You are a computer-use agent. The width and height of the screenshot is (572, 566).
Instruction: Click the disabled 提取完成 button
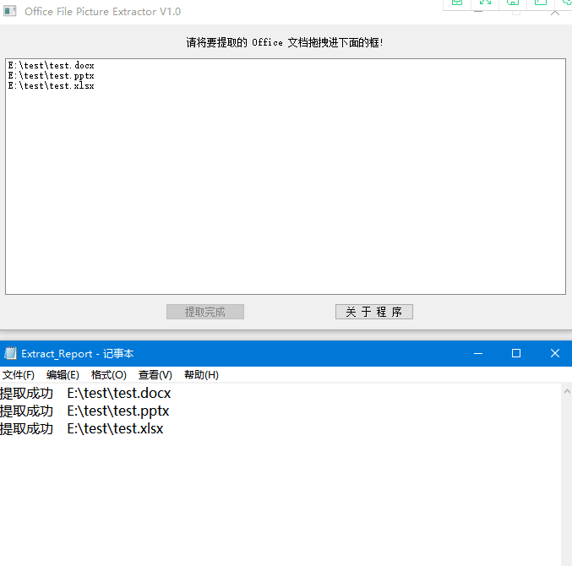(x=205, y=312)
